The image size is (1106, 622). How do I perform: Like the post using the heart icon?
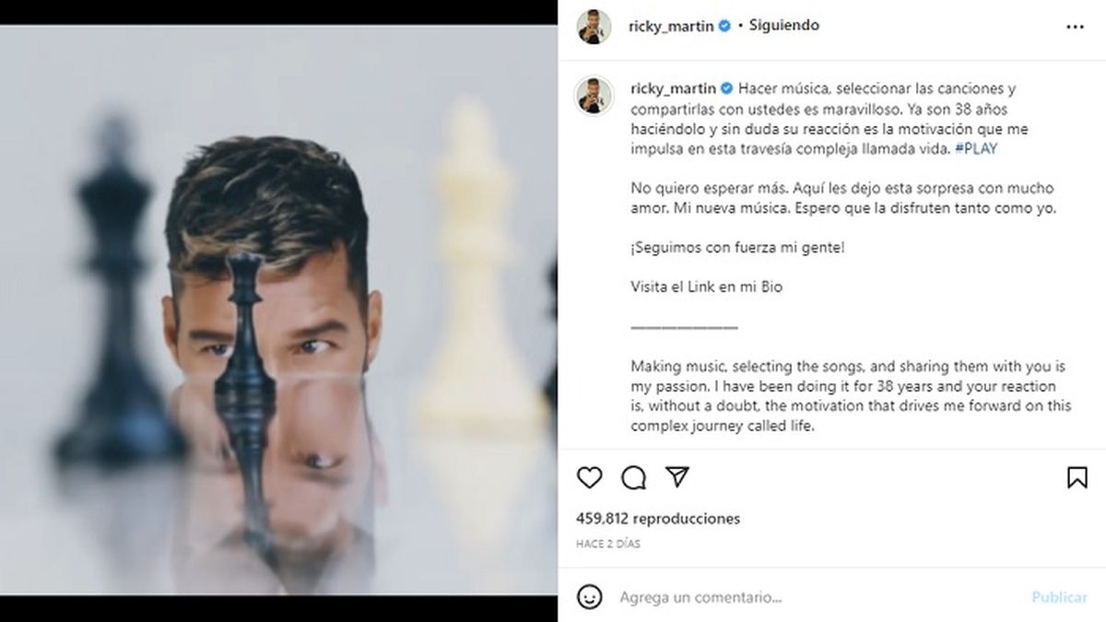pos(590,478)
